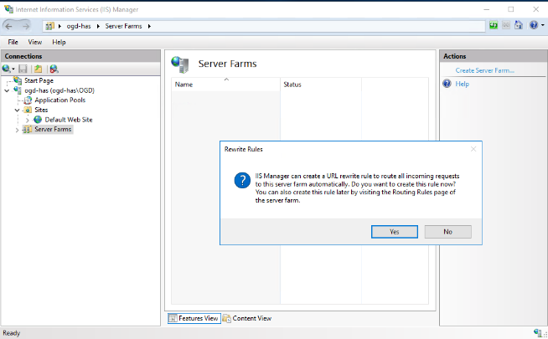Click No in Rewrite Rules dialog

(447, 232)
